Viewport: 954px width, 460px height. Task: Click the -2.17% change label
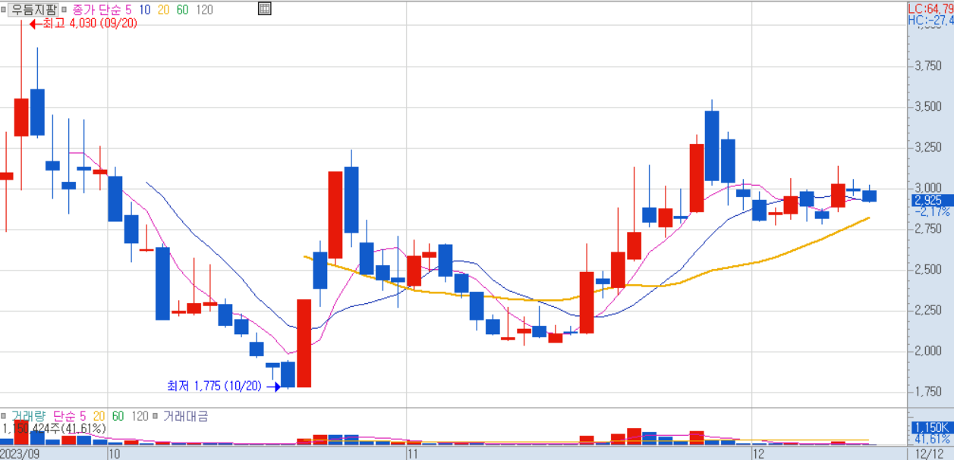[932, 211]
